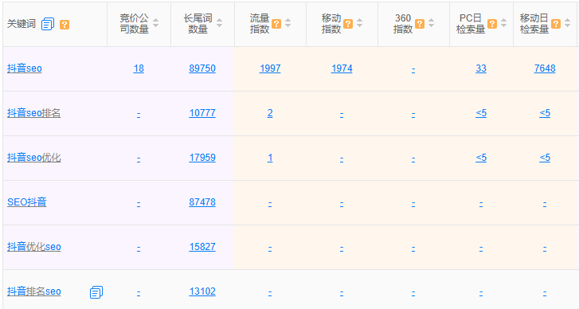Screen dimensions: 579x309
Task: Click bidding company count 18 for 抖音seo
Action: coord(139,68)
